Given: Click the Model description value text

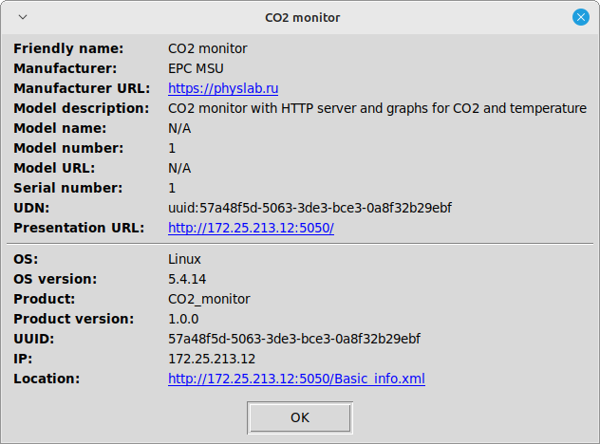Looking at the screenshot, I should pos(377,108).
